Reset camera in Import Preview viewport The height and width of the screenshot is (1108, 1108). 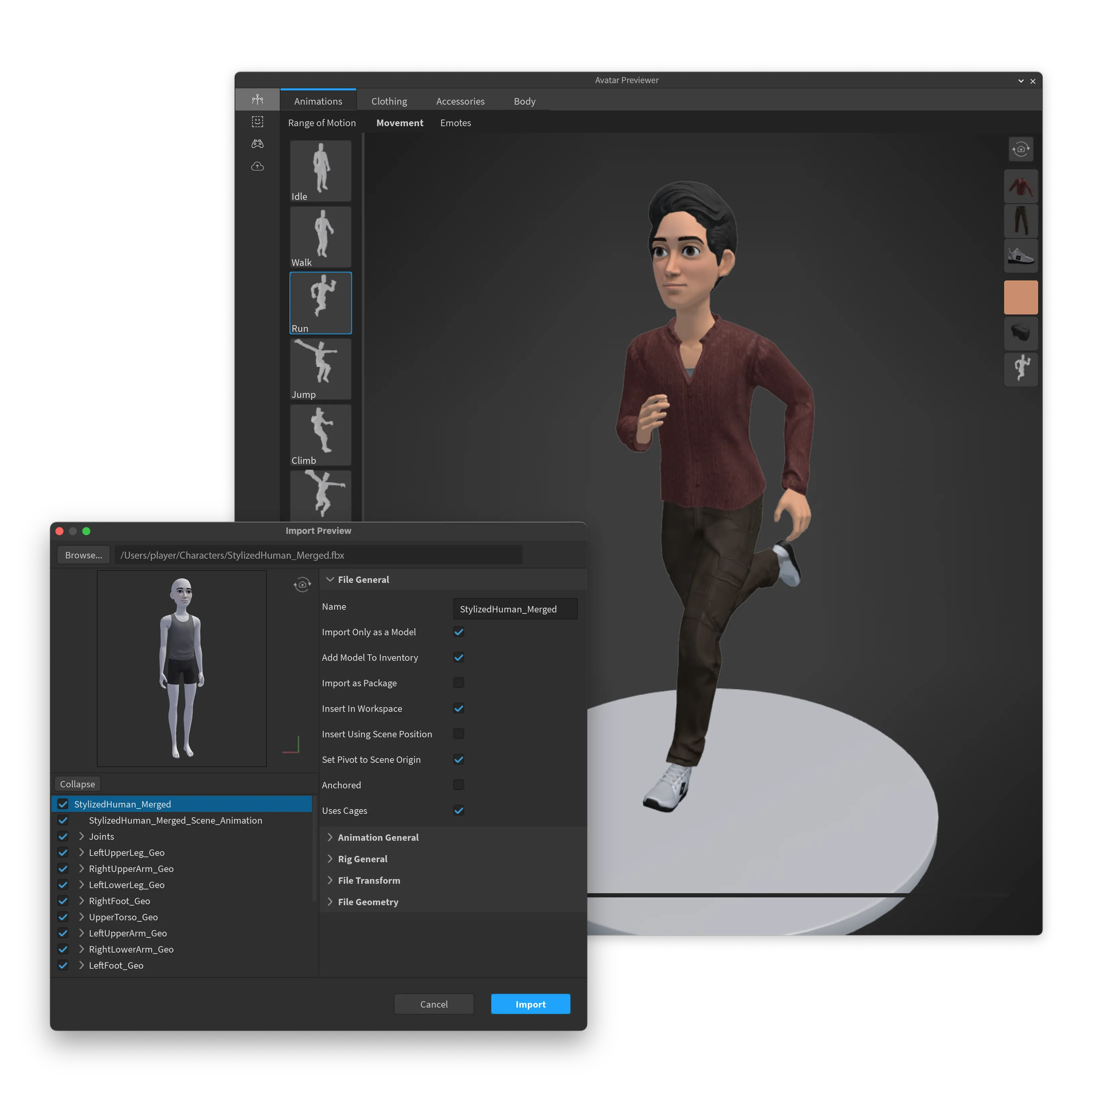tap(302, 585)
